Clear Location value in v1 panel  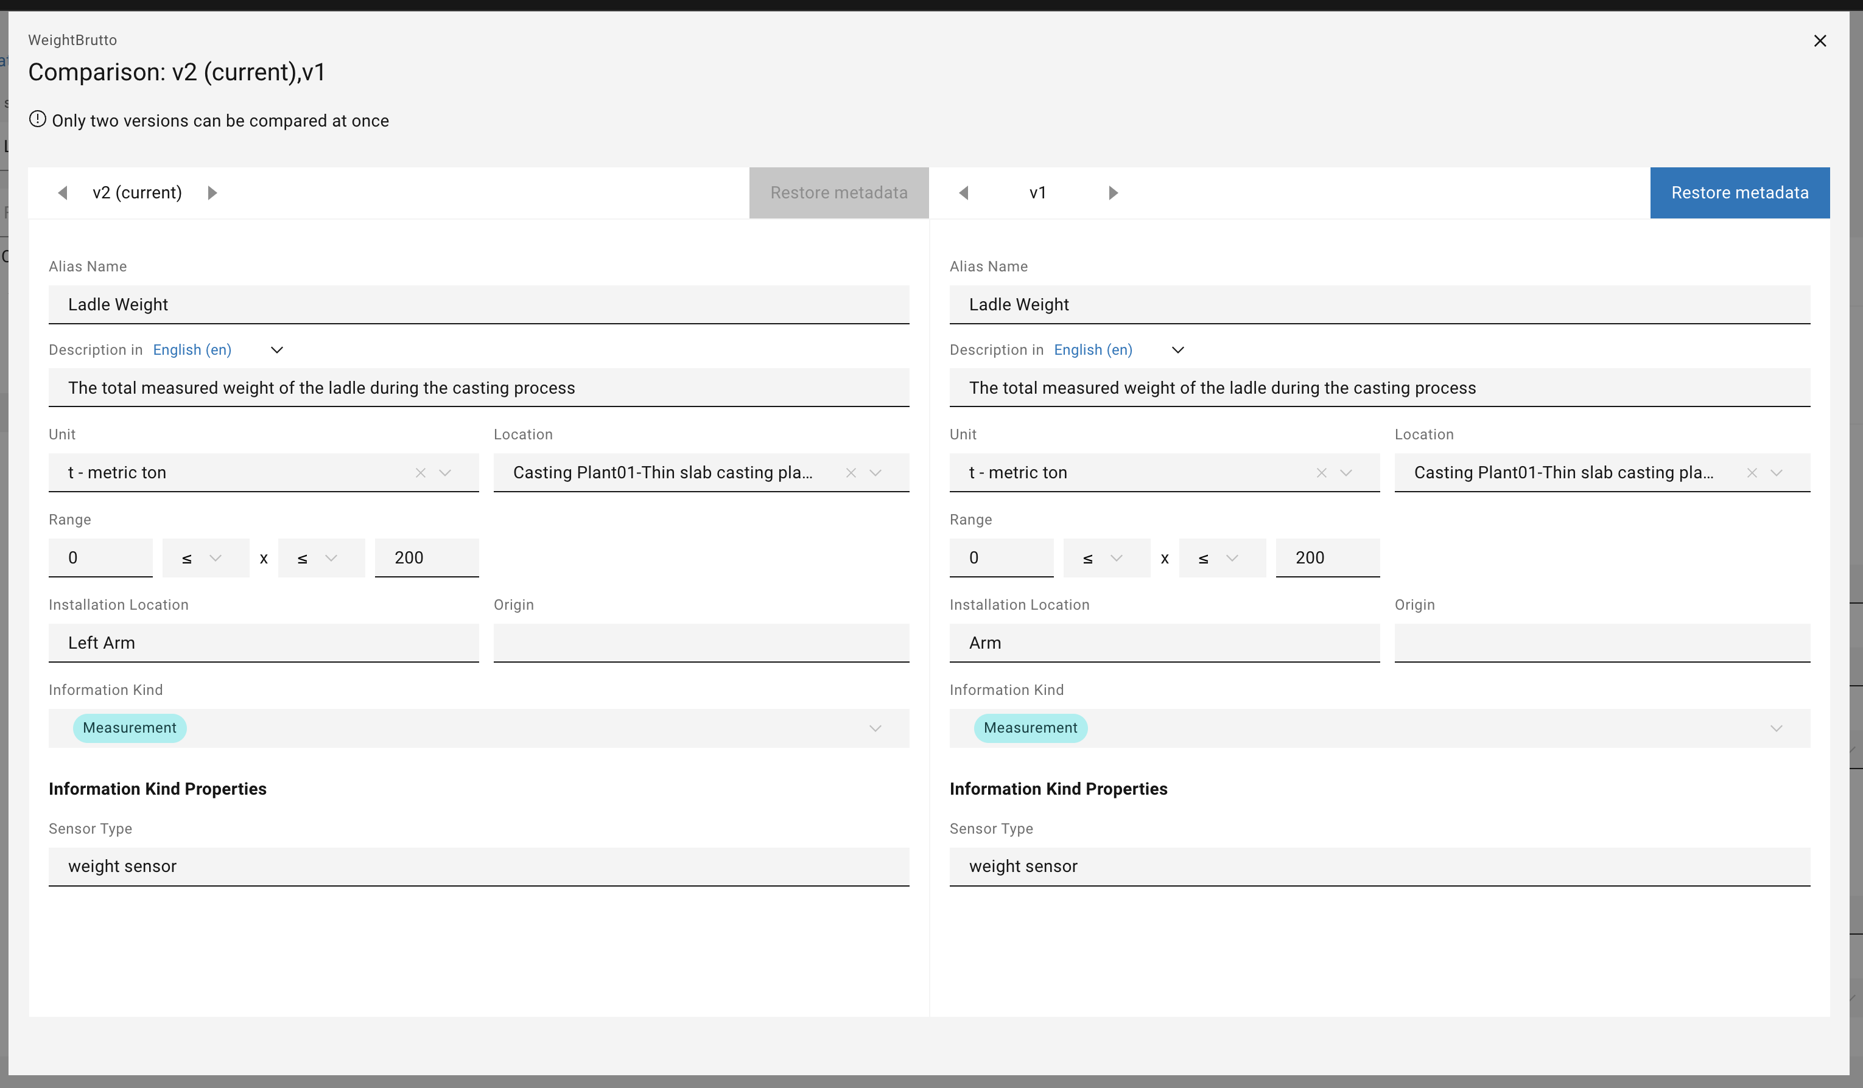click(x=1752, y=473)
